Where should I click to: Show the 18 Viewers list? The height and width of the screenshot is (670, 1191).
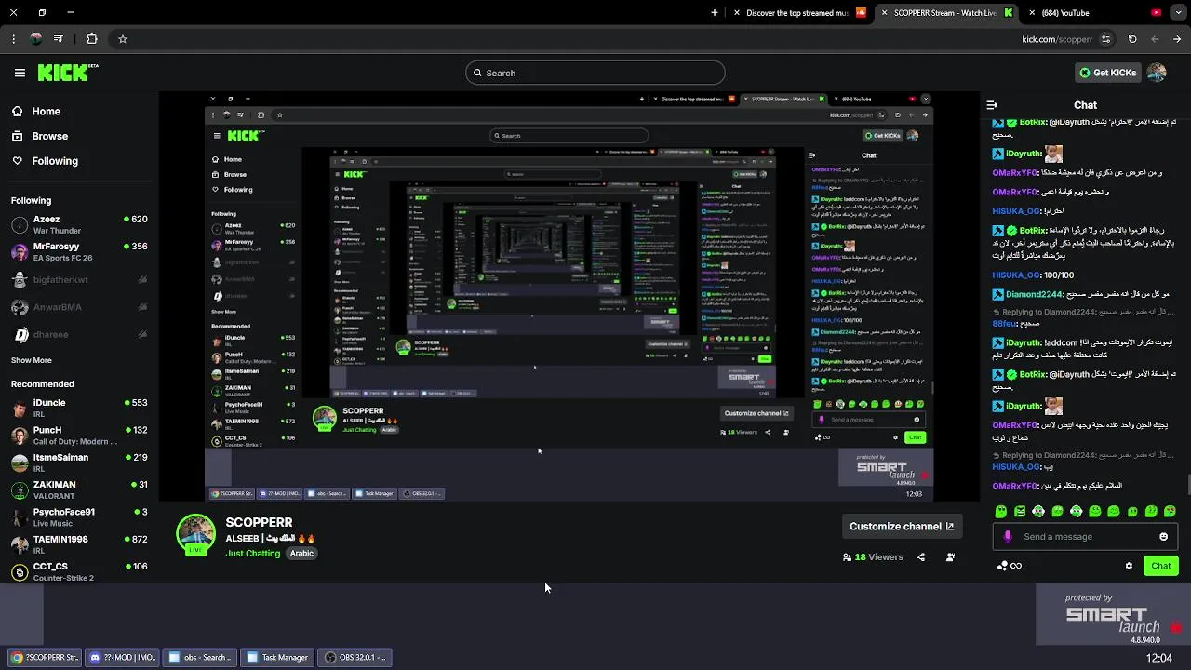pyautogui.click(x=873, y=556)
